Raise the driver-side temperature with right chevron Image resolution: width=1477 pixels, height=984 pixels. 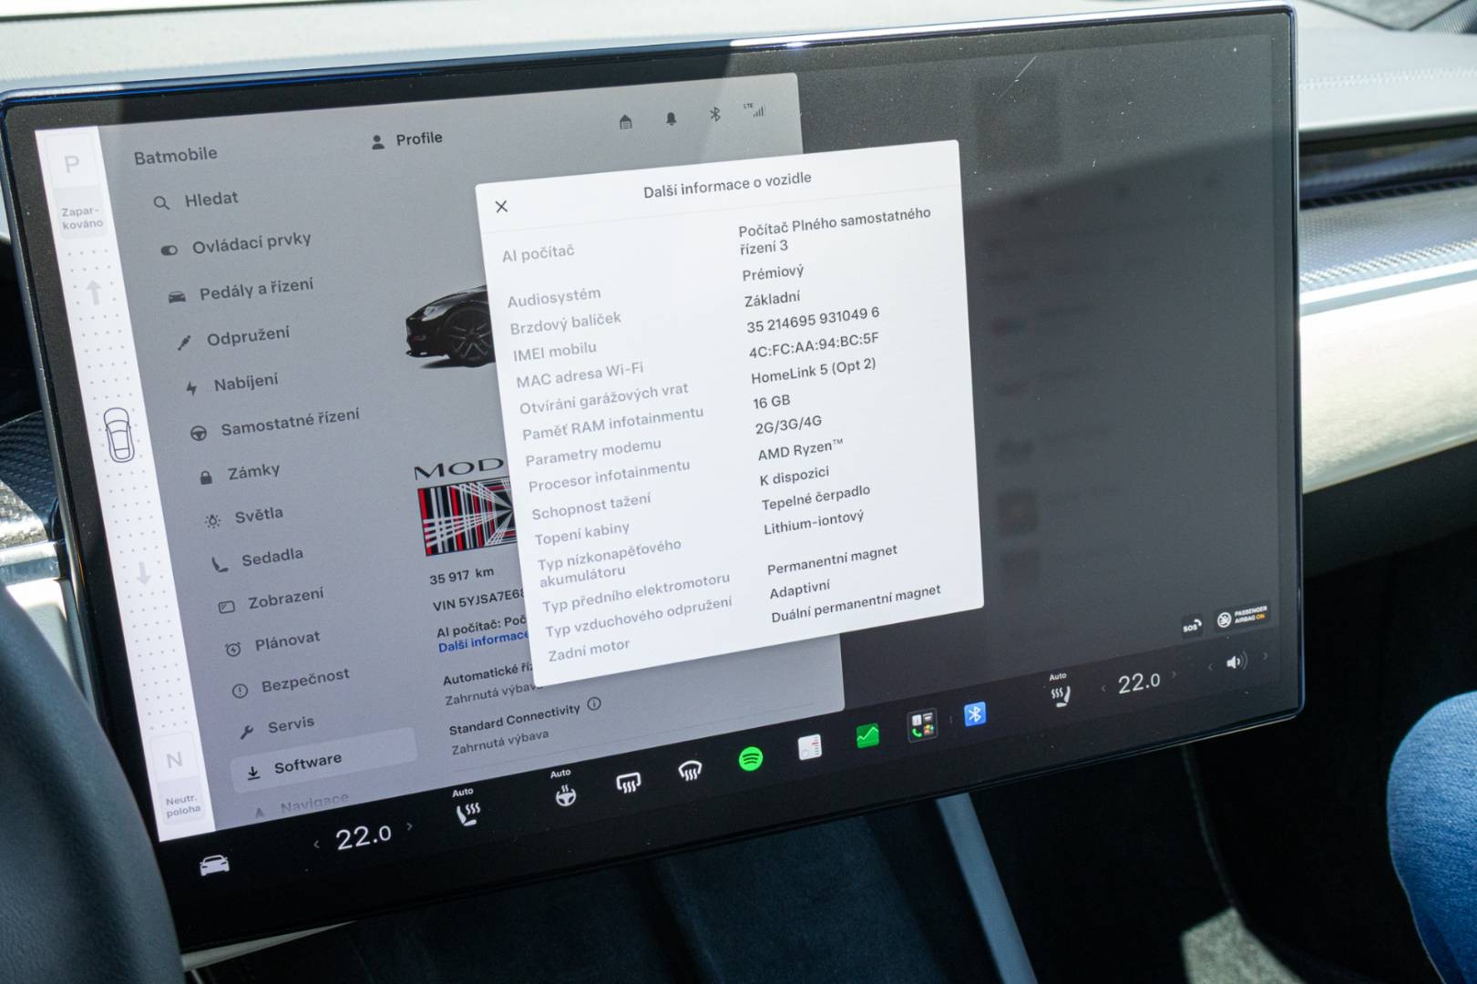(x=409, y=827)
